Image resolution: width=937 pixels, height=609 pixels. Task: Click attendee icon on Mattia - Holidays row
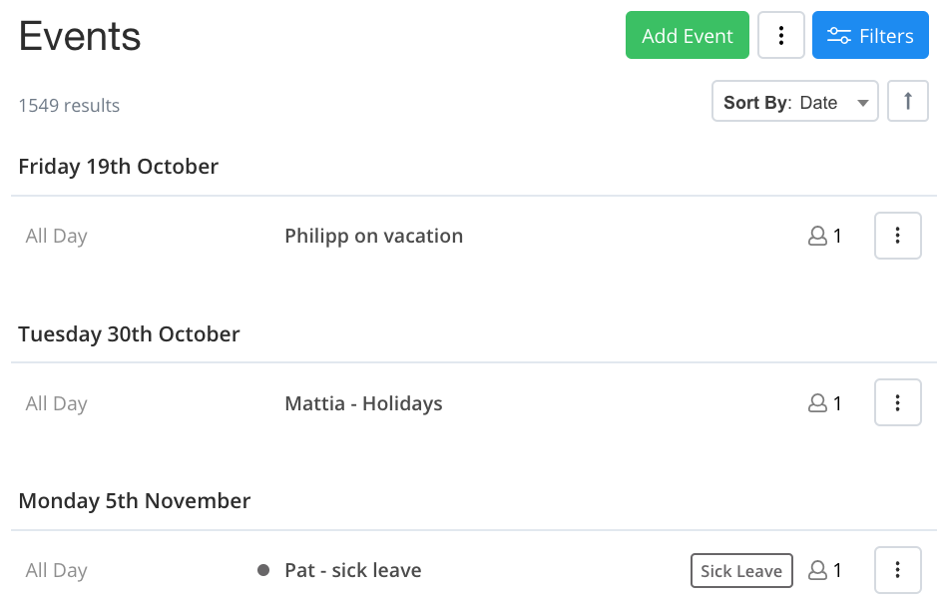point(818,403)
